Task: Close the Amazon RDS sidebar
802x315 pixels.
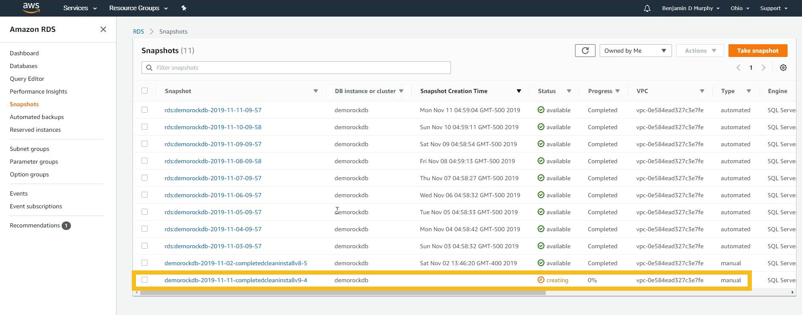Action: tap(103, 29)
